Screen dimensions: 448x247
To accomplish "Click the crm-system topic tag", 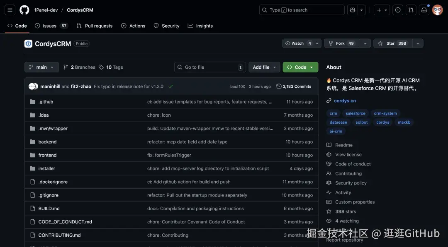I will coord(385,113).
